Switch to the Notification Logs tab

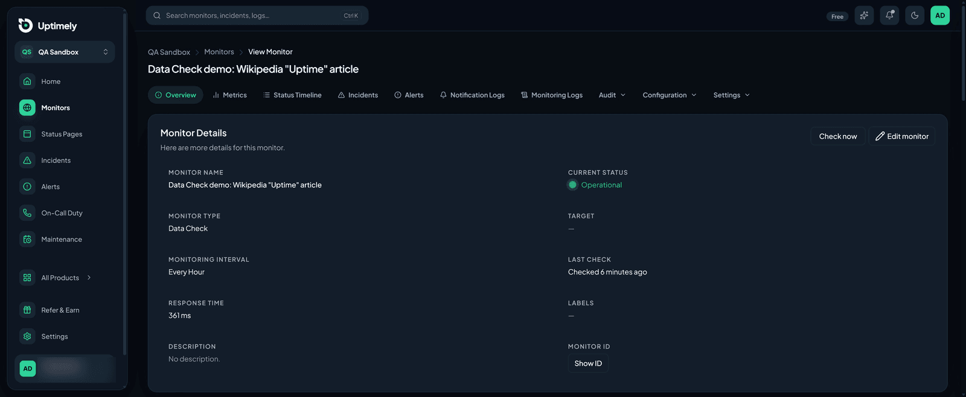pyautogui.click(x=472, y=95)
